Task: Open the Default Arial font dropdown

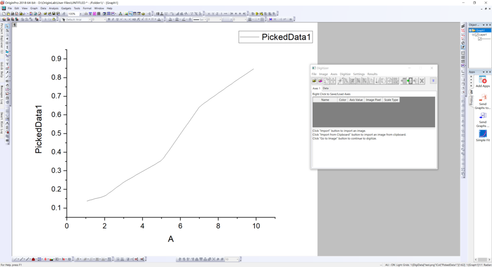Action: point(88,20)
